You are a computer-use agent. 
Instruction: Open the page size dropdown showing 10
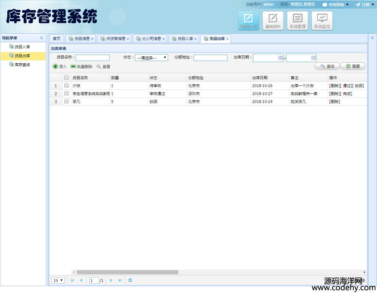(58, 280)
